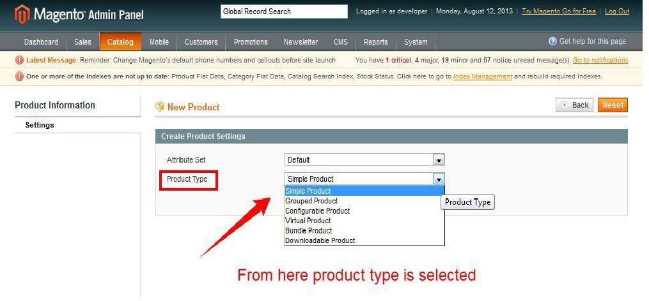Click the New Product box icon

click(x=160, y=107)
